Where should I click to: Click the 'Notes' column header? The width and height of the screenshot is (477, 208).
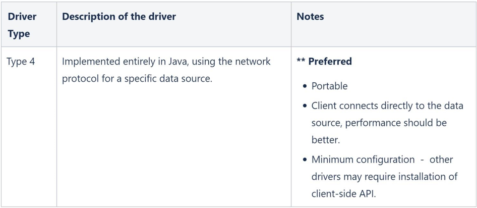tap(310, 17)
